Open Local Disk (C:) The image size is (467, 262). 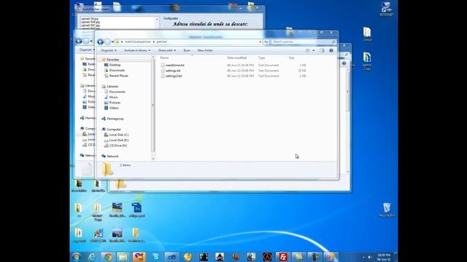click(119, 135)
